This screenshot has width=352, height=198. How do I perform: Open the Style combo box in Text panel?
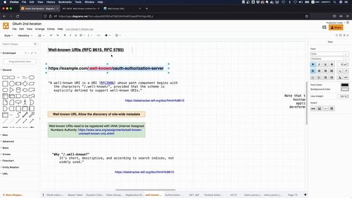click(329, 54)
